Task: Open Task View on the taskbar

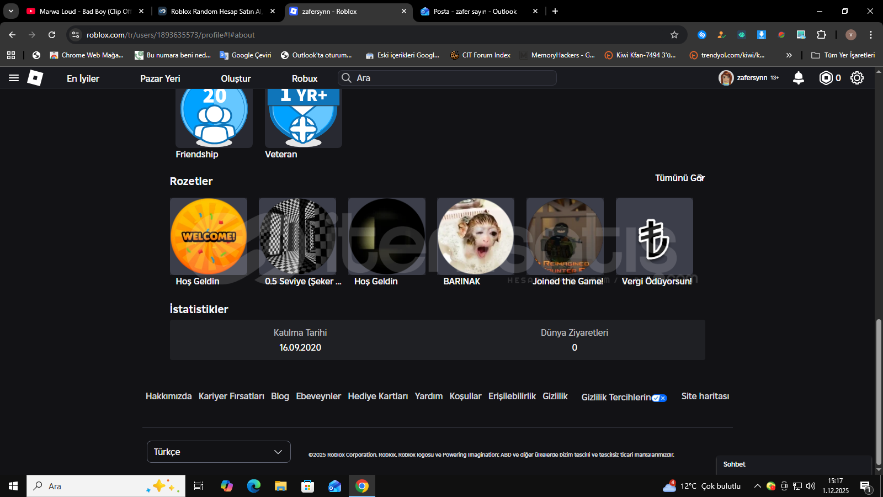Action: pos(199,486)
